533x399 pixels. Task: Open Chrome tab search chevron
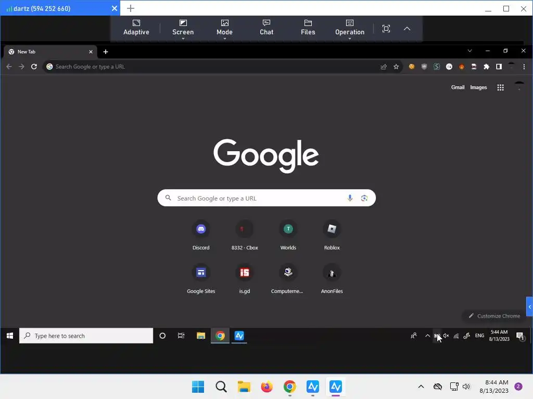[x=469, y=51]
